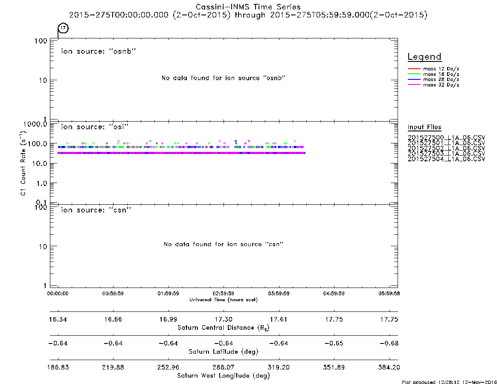Select input file 201527500_L1A_06.CSV
The height and width of the screenshot is (384, 497).
click(x=446, y=138)
